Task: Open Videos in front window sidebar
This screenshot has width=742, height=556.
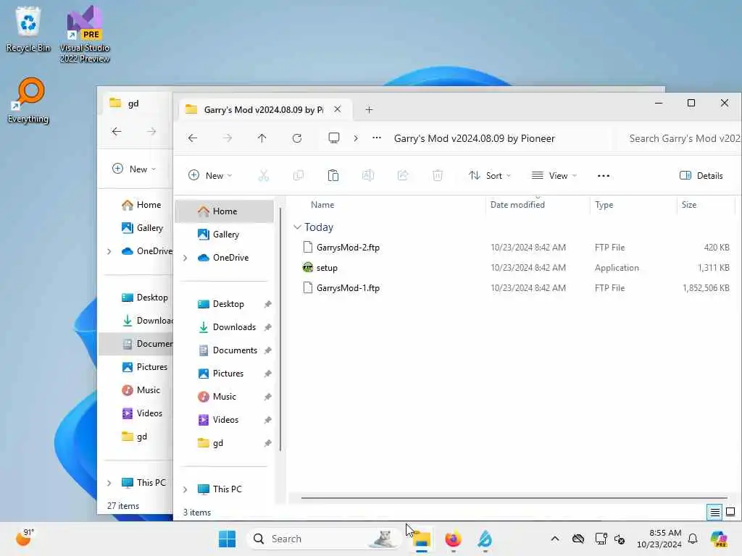Action: pyautogui.click(x=225, y=420)
